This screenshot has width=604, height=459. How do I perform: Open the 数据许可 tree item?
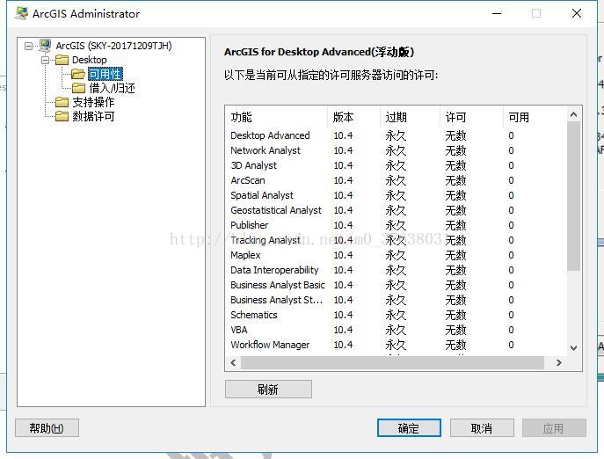93,116
